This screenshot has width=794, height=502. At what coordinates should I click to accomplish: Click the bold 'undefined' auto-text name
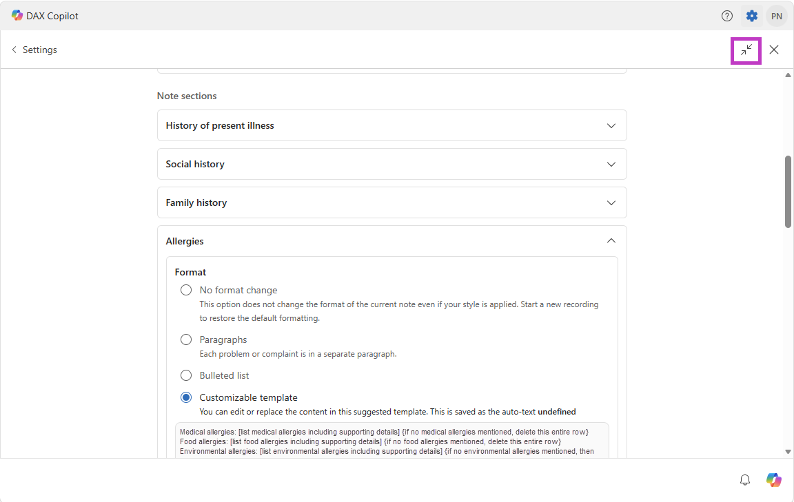point(556,412)
